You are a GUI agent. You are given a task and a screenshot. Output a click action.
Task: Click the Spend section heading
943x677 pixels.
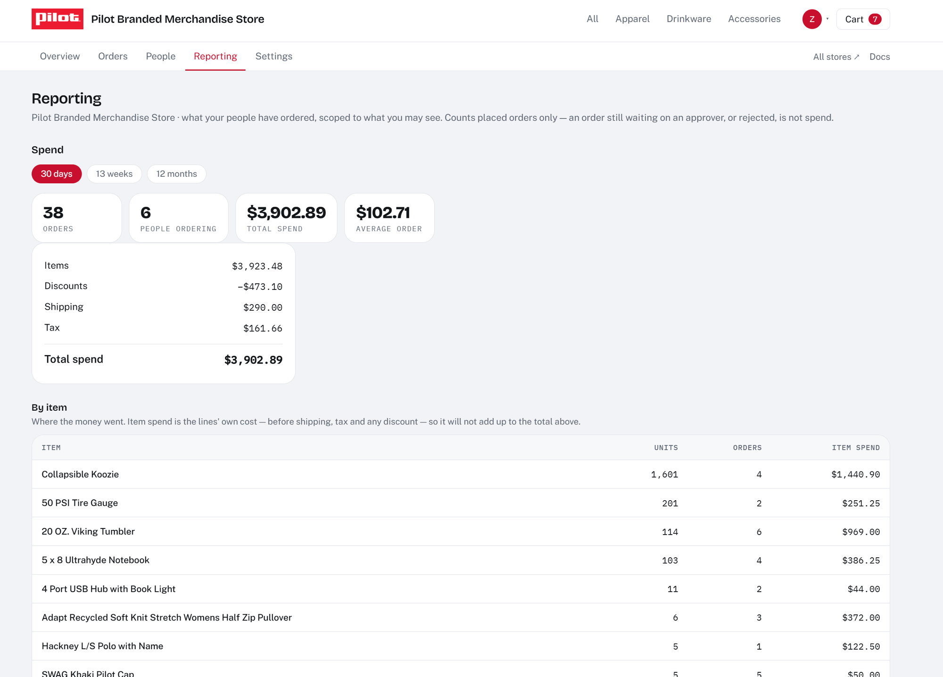(47, 149)
